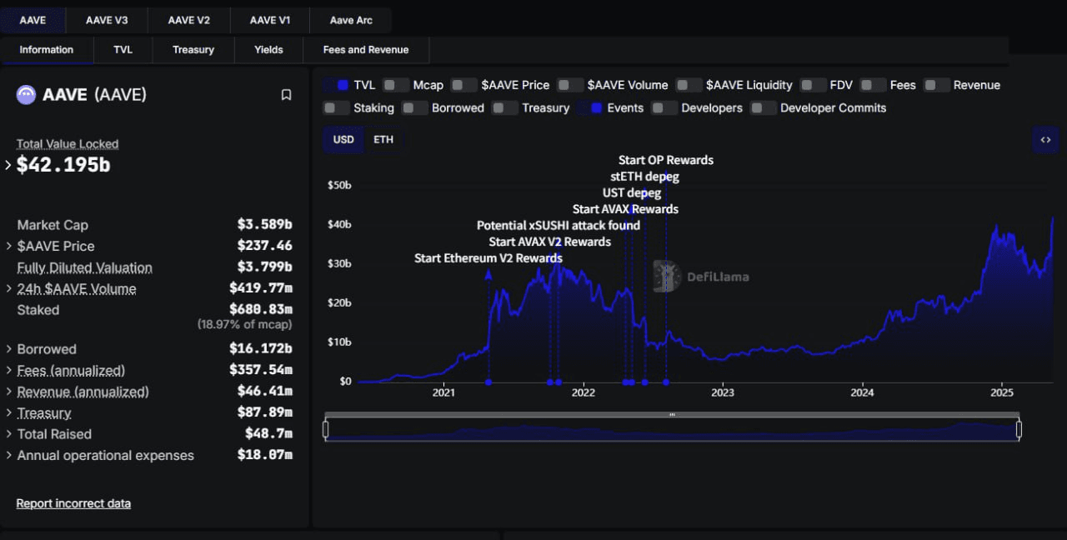Click the $50b y-axis label
This screenshot has width=1067, height=540.
[x=340, y=185]
